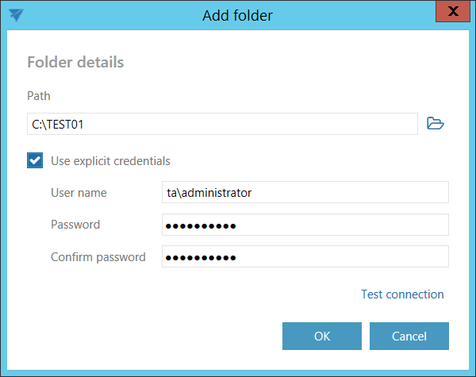Open the browse folder icon next to Path
This screenshot has height=377, width=476.
click(x=435, y=123)
